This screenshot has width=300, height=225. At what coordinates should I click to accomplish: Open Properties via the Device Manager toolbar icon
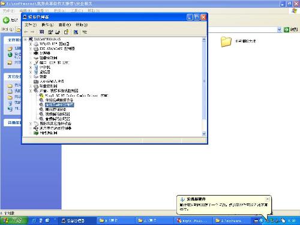[50, 32]
